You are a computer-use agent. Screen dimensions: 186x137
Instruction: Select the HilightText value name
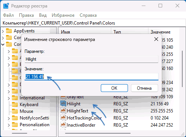(x=77, y=111)
